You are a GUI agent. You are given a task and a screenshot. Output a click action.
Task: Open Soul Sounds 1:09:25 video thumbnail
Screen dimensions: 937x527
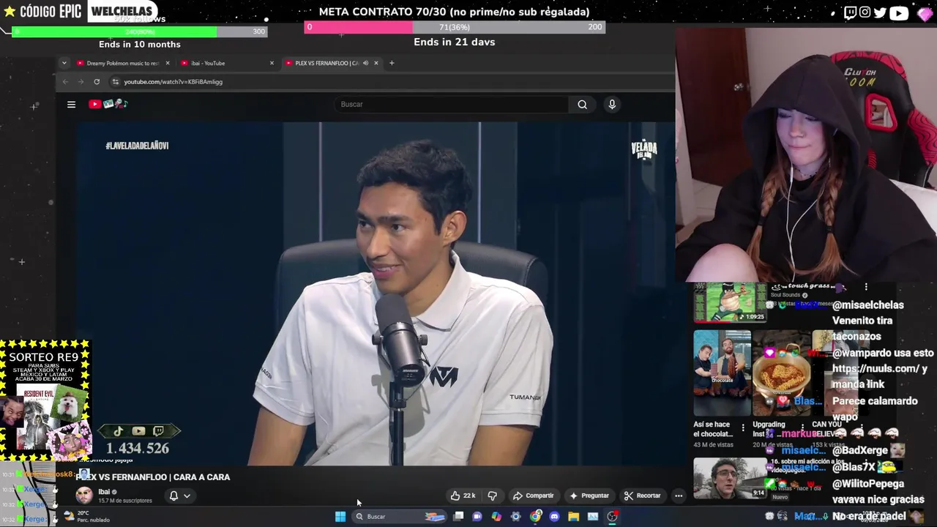tap(730, 303)
